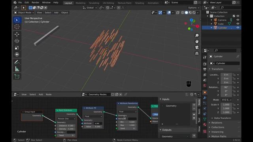This screenshot has width=253, height=142.
Task: Open the Render menu
Action: (35, 3)
